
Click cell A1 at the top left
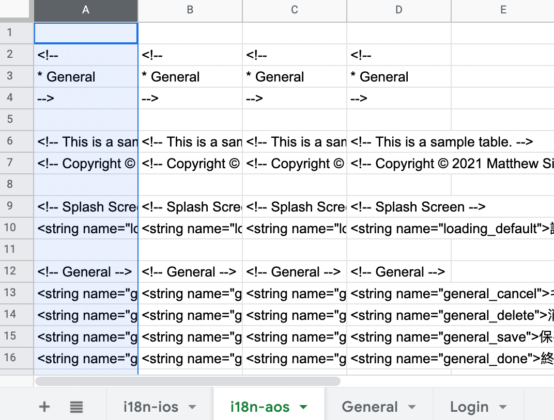click(86, 33)
